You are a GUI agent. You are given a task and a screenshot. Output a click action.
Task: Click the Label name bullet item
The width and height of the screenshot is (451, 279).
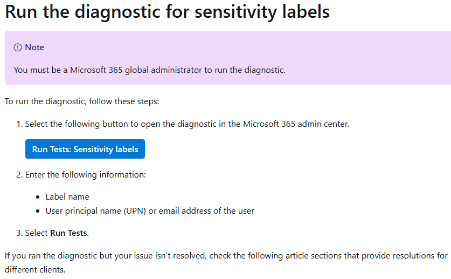[67, 197]
